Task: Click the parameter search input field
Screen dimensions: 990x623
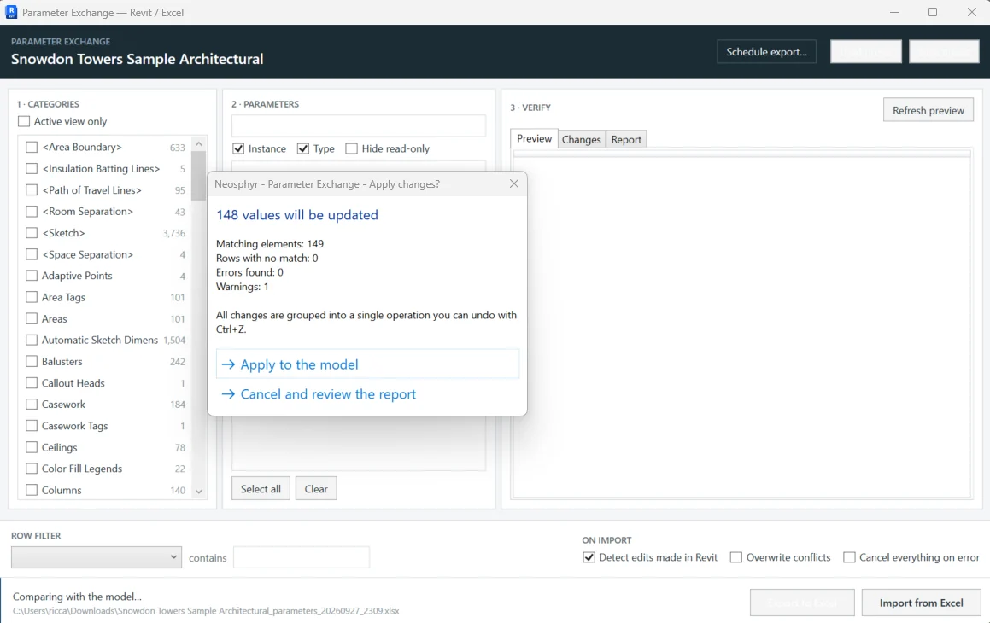Action: [359, 125]
